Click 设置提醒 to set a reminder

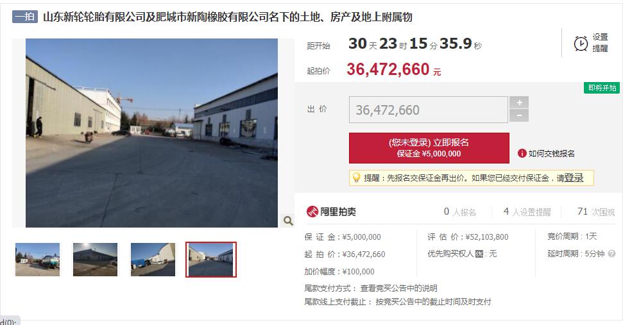pos(600,42)
